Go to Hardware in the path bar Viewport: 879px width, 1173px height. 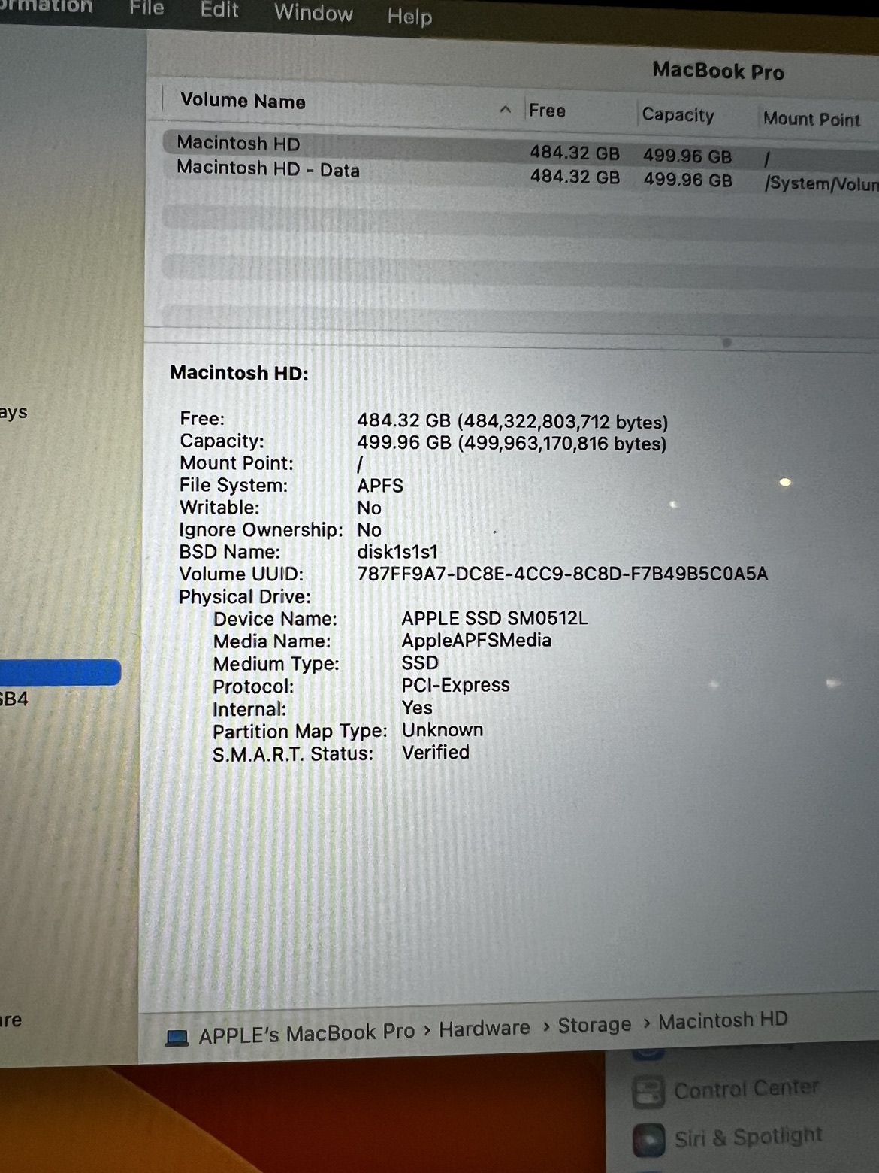click(484, 1028)
